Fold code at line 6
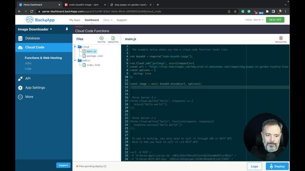This screenshot has height=171, width=305. point(129,63)
